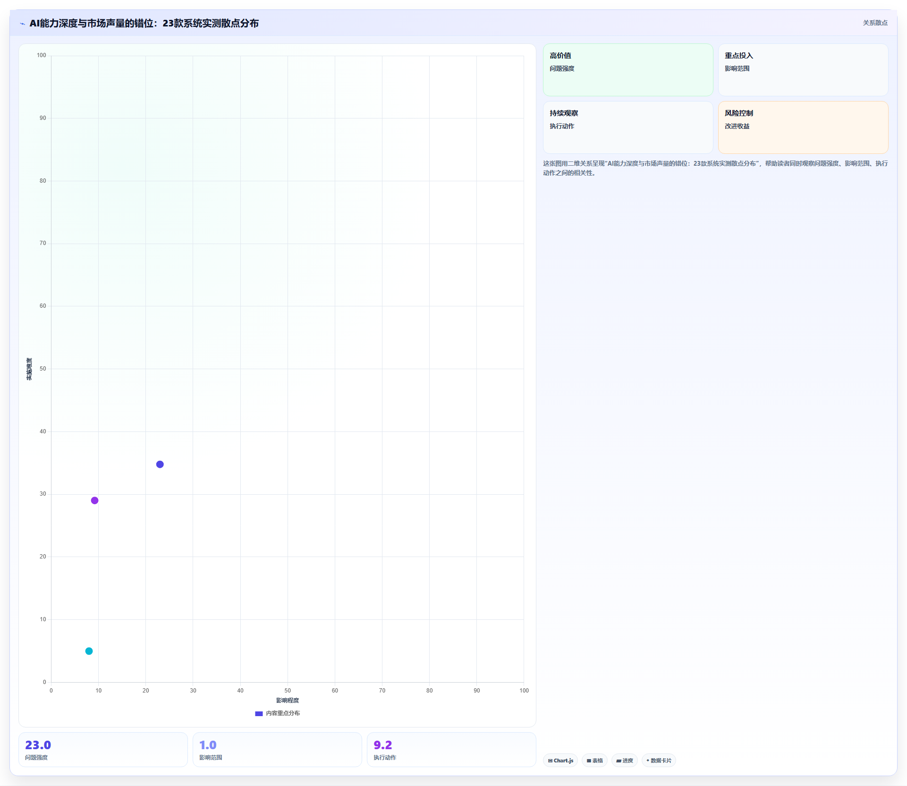Select the 重点投入 quadrant card
This screenshot has height=786, width=907.
point(803,70)
